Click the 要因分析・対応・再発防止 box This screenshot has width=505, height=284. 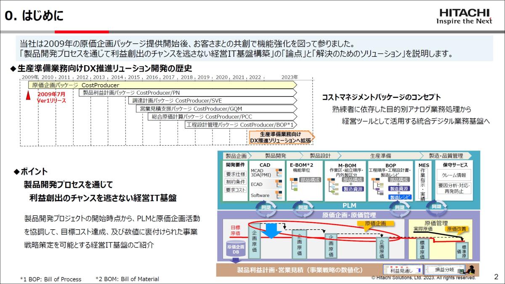[454, 188]
